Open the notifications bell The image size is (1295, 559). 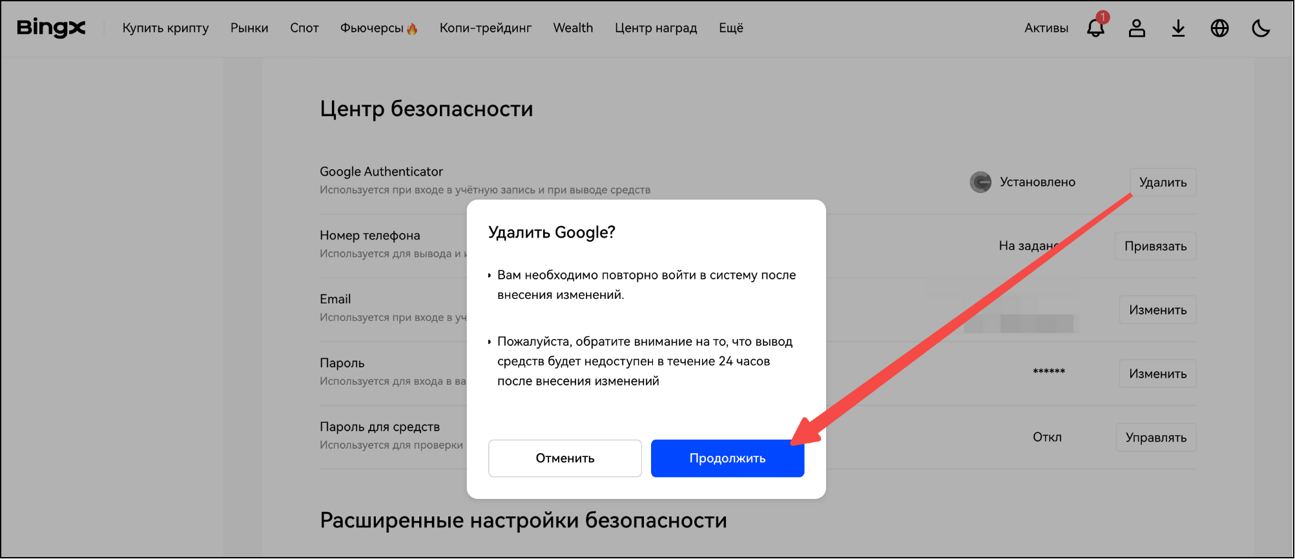point(1095,28)
